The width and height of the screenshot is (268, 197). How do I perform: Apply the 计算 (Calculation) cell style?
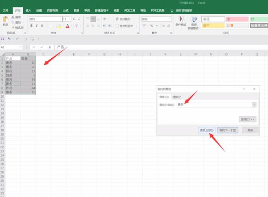click(x=237, y=26)
